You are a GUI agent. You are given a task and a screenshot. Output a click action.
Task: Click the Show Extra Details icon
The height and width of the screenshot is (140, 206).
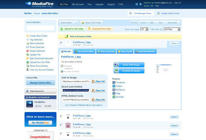27,66
